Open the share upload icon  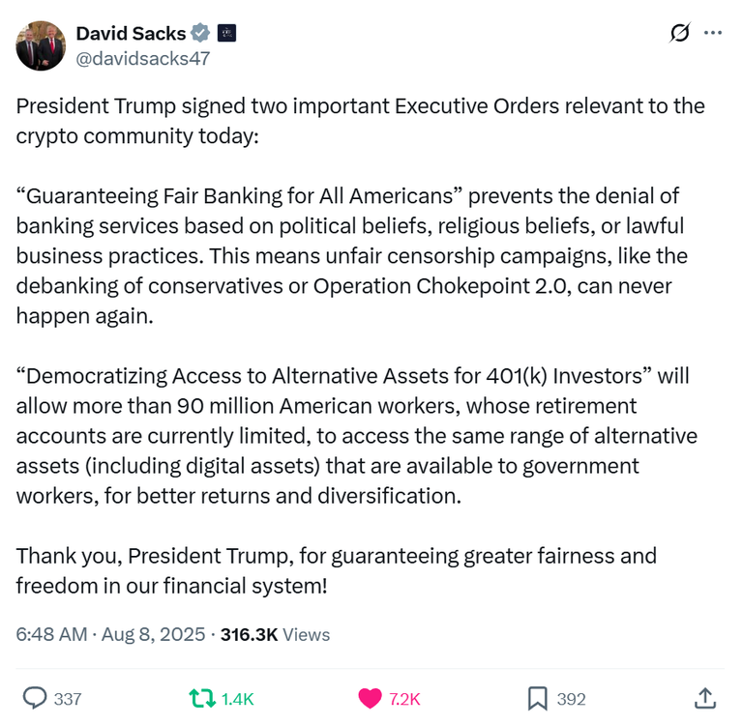tap(705, 698)
